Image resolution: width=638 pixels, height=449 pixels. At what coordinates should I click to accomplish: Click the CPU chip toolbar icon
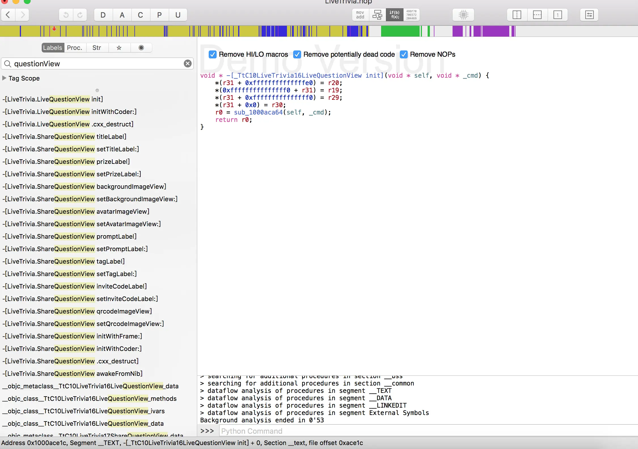463,15
